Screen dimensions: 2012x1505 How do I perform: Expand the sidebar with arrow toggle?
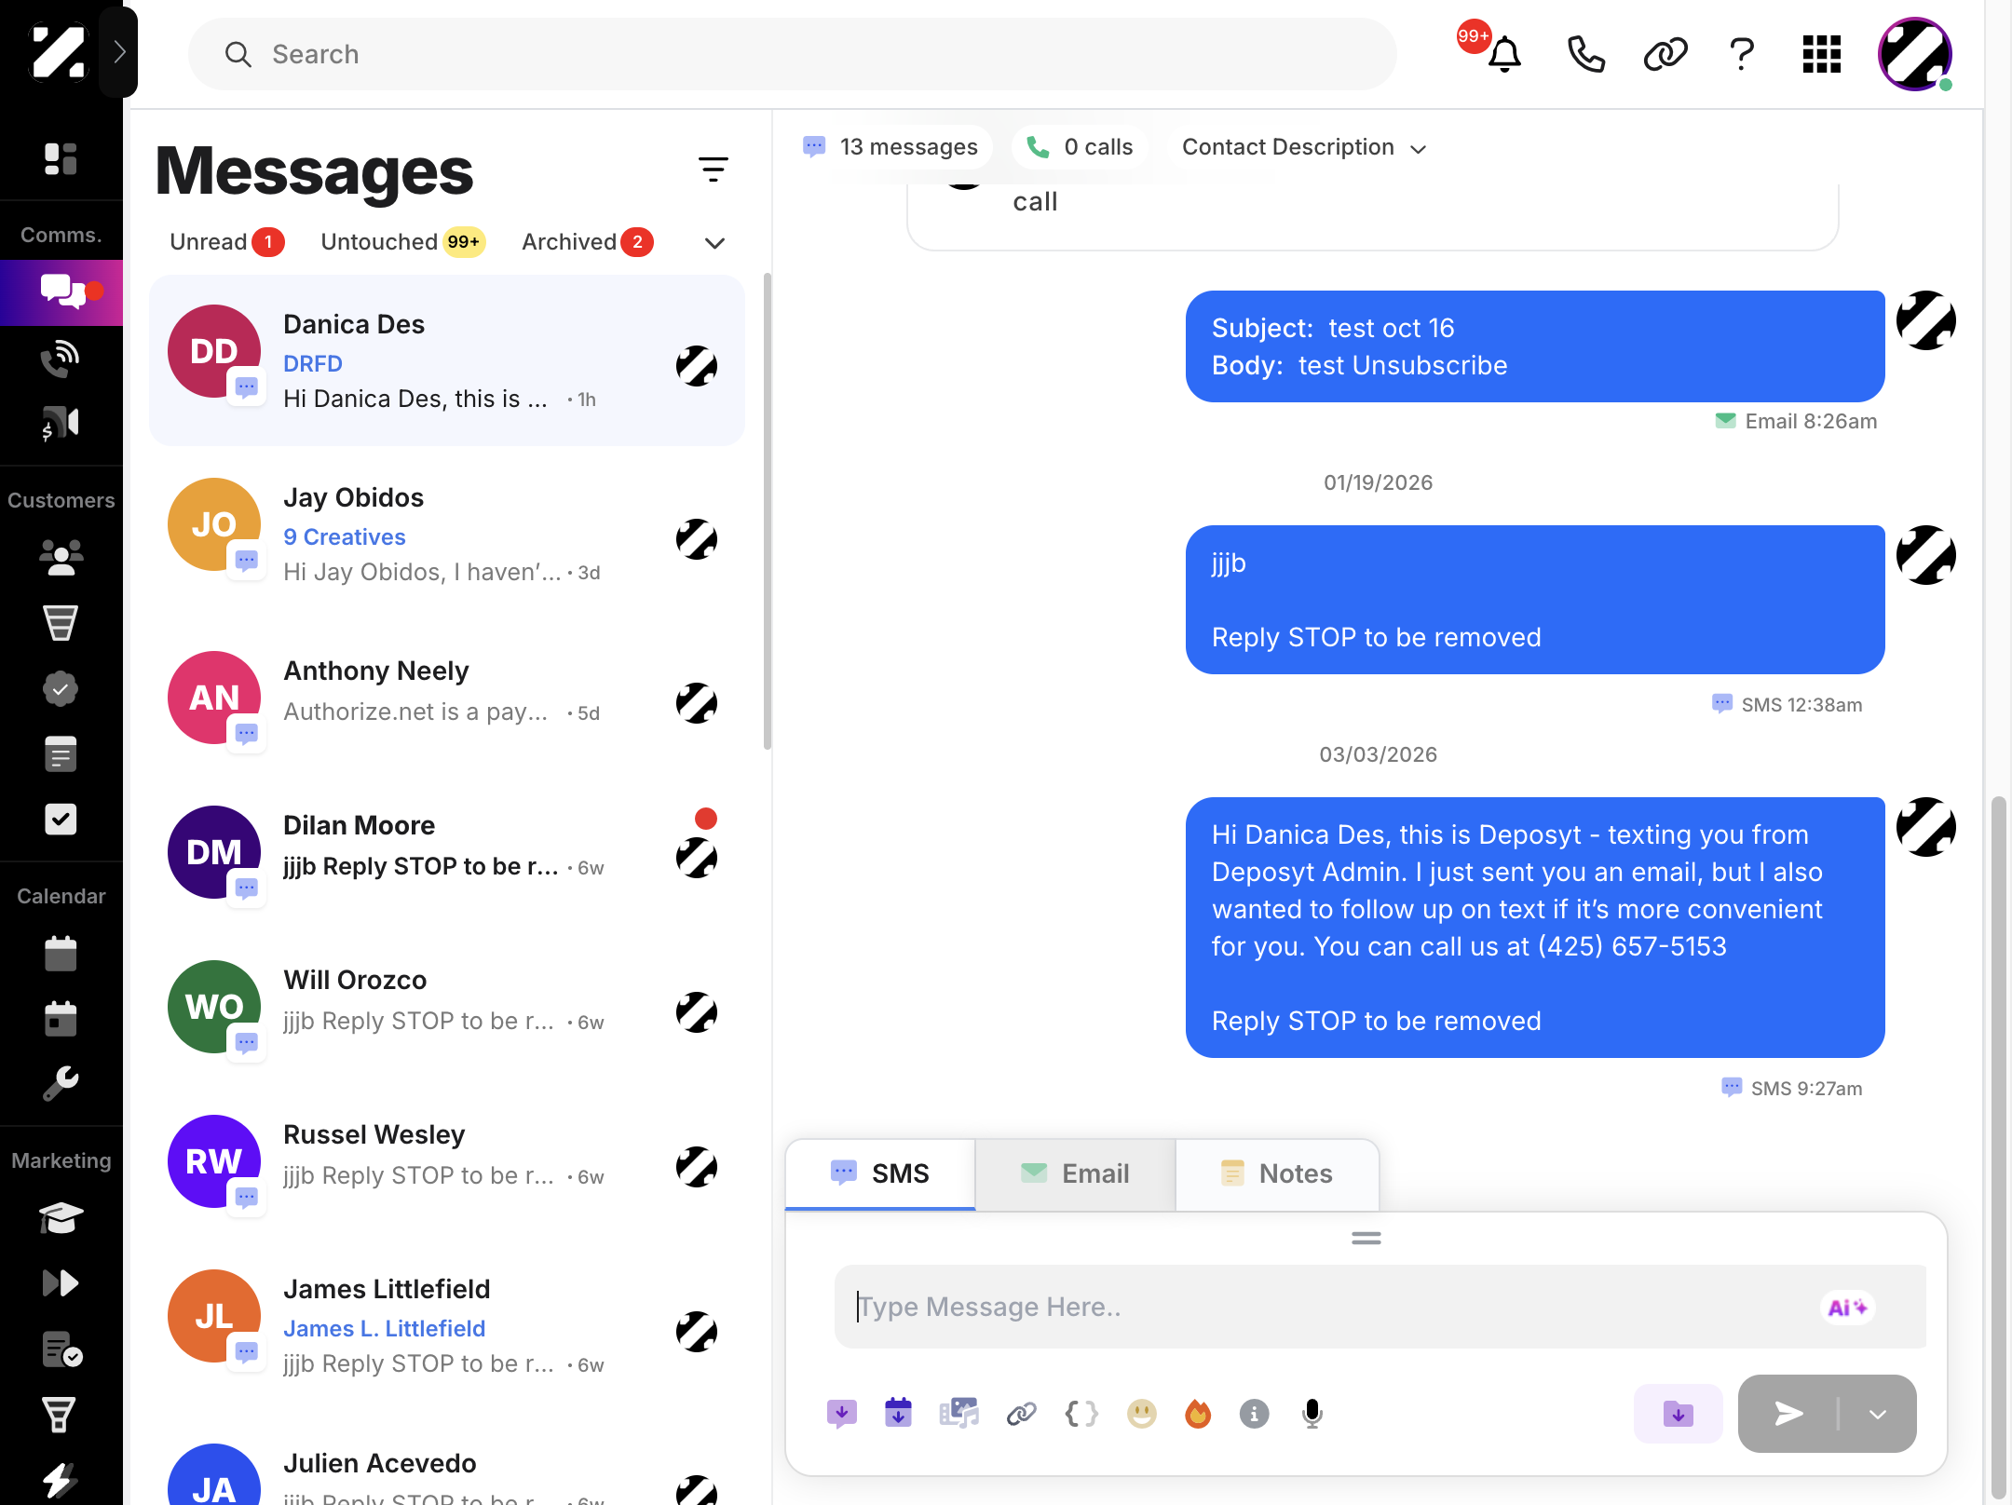(119, 51)
